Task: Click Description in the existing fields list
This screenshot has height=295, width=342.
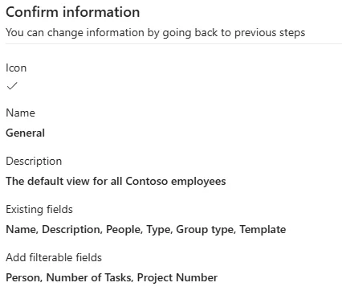Action: point(71,230)
